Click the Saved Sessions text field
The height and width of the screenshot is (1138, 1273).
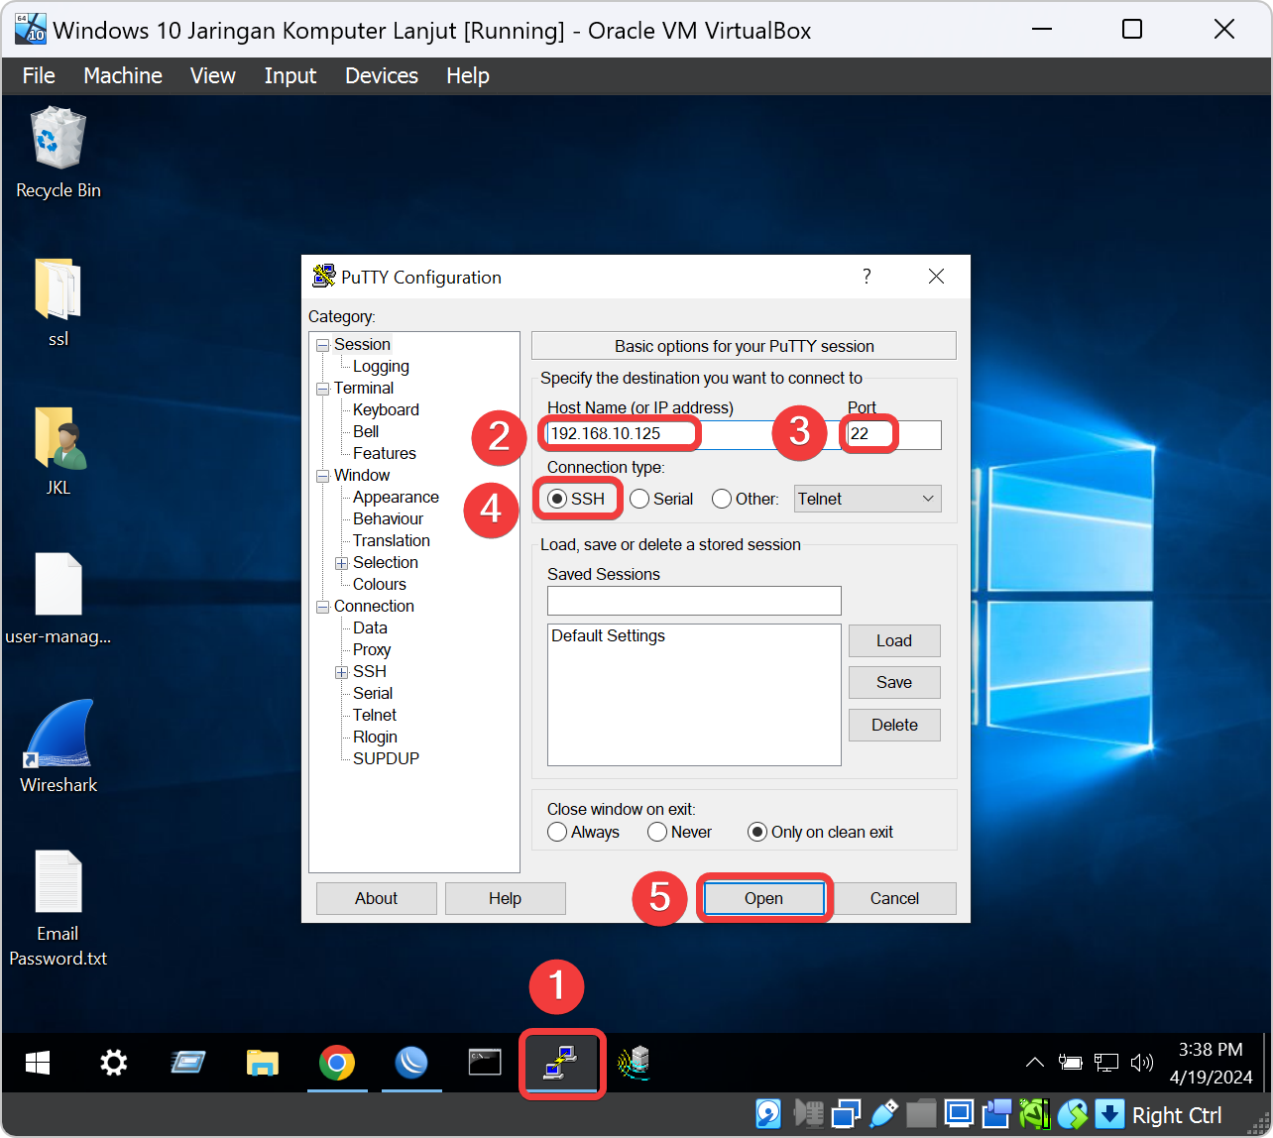pyautogui.click(x=694, y=601)
